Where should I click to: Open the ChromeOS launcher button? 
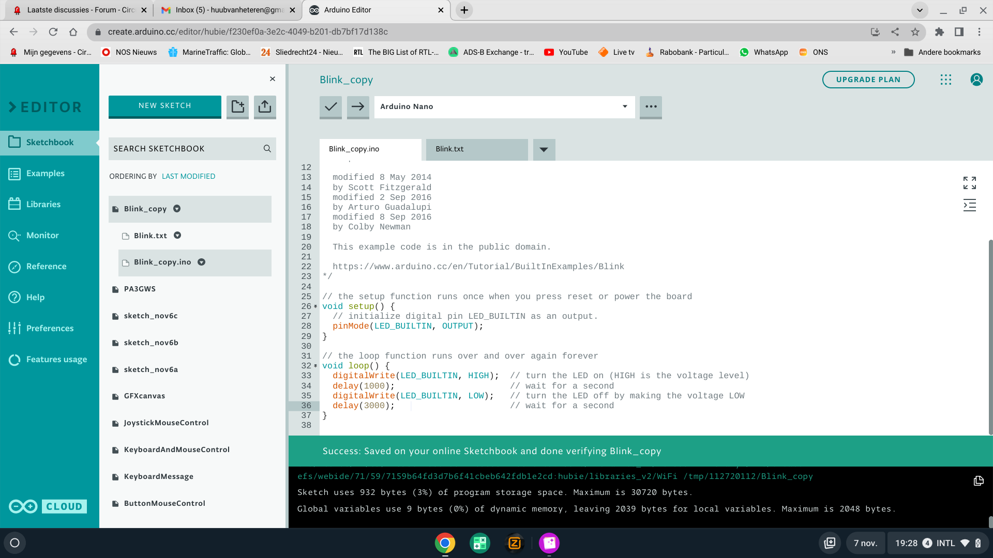pyautogui.click(x=14, y=543)
